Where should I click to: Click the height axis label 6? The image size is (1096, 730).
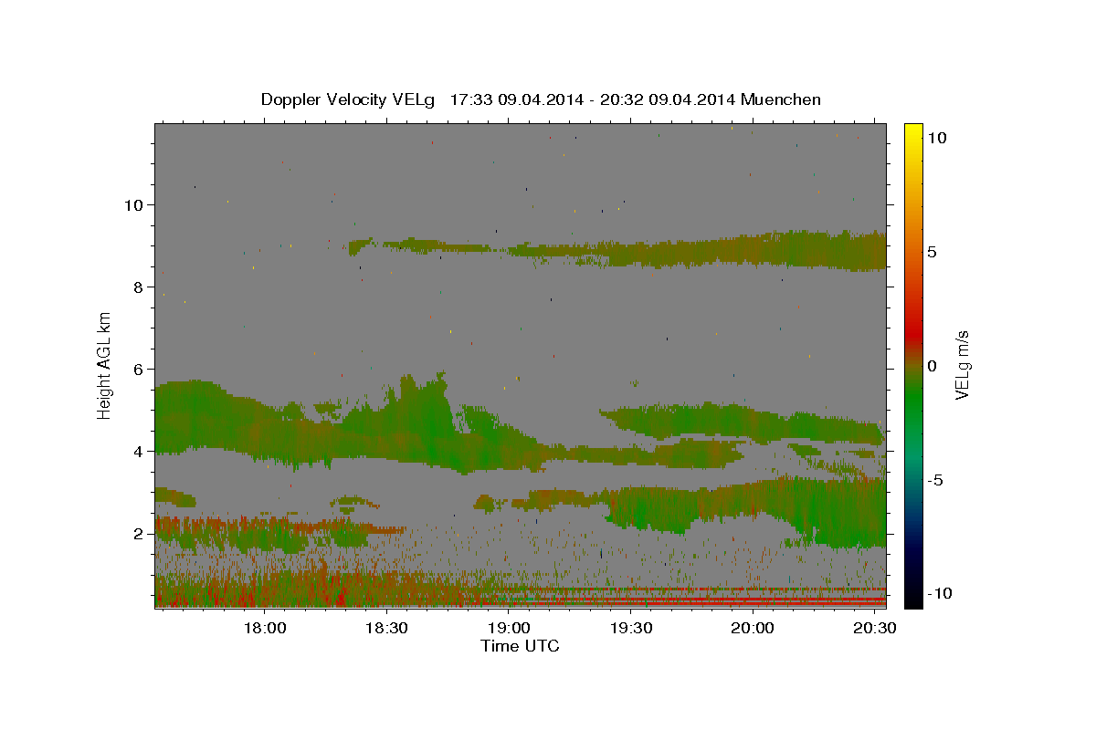(138, 370)
